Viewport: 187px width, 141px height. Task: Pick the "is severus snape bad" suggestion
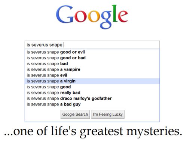click(92, 64)
